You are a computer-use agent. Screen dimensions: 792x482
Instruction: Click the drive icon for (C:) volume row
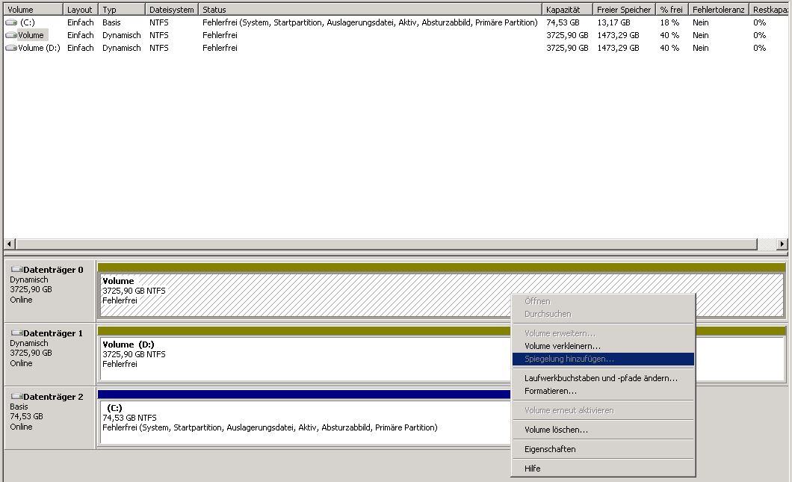pos(11,22)
